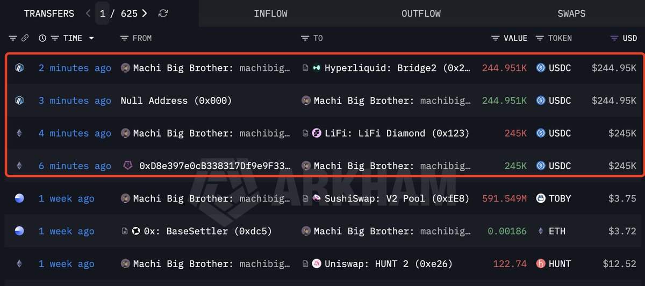Open the TO column filter
Screen dimensions: 645x286
click(x=305, y=38)
